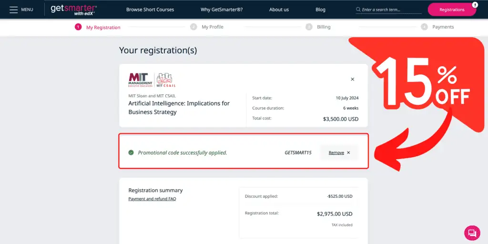Viewport: 488px width, 244px height.
Task: Click the green promo success check icon
Action: pos(131,152)
